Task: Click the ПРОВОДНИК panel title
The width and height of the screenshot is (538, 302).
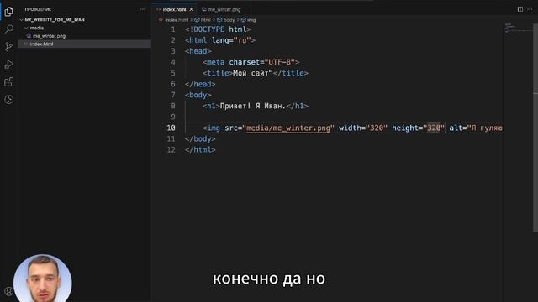Action: pos(38,9)
